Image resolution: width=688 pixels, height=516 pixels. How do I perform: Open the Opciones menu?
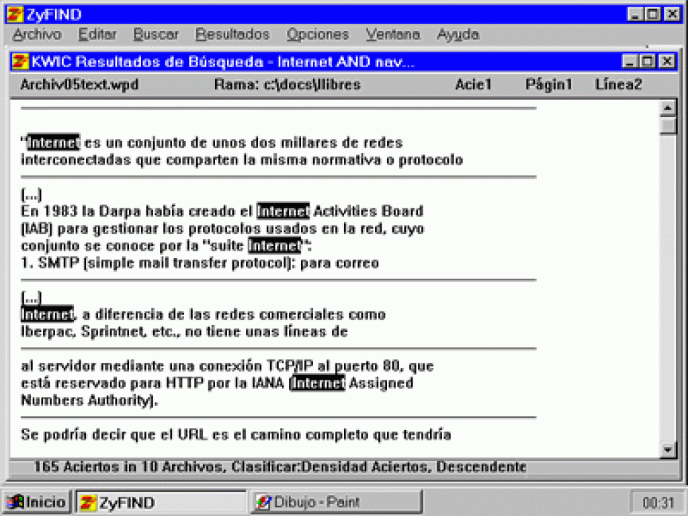tap(318, 34)
